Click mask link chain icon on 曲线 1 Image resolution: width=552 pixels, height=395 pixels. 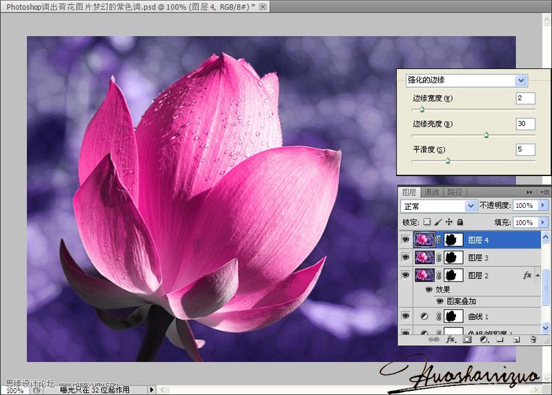click(439, 316)
